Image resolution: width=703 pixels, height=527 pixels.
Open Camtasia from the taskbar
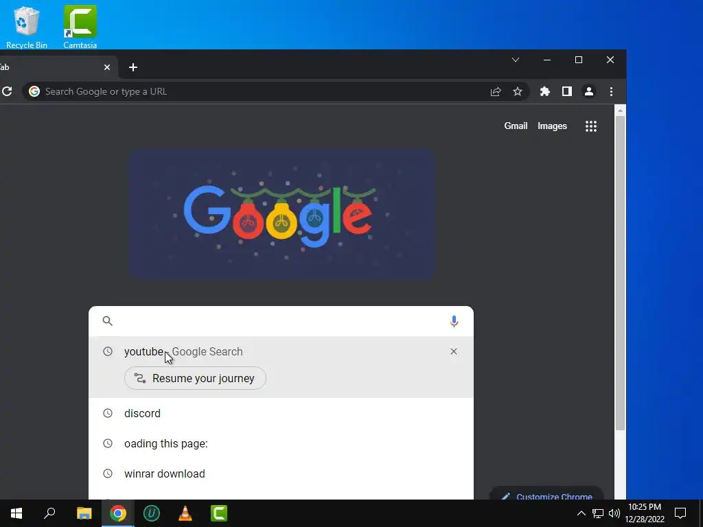tap(219, 513)
